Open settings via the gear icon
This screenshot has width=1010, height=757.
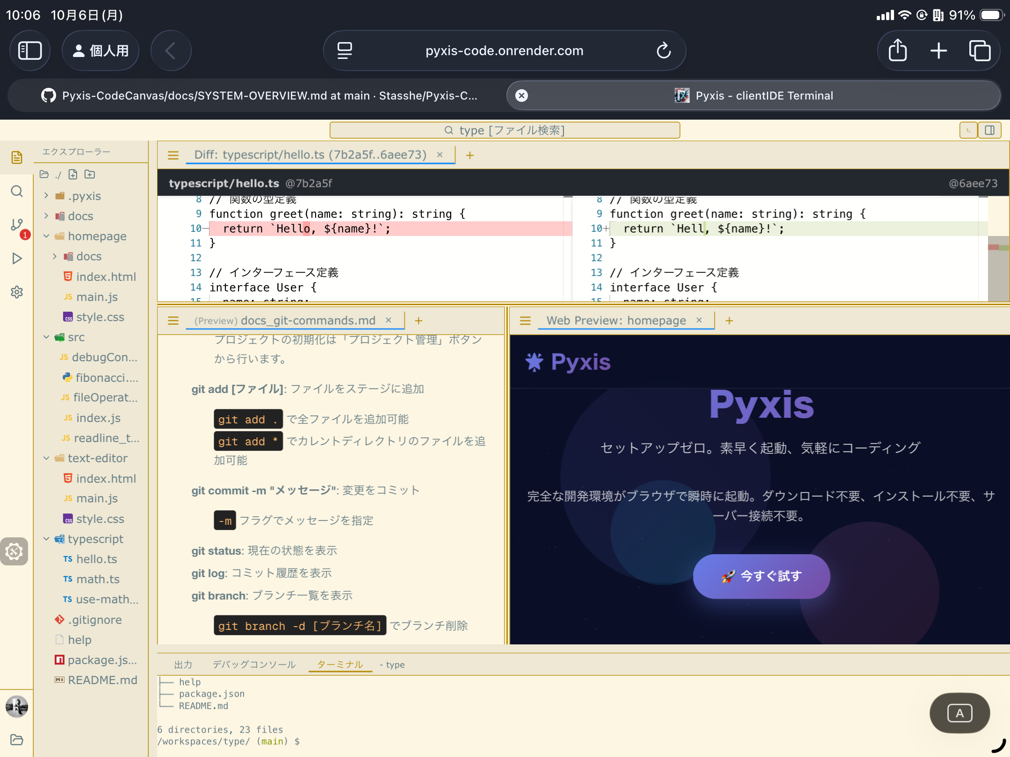pos(17,292)
